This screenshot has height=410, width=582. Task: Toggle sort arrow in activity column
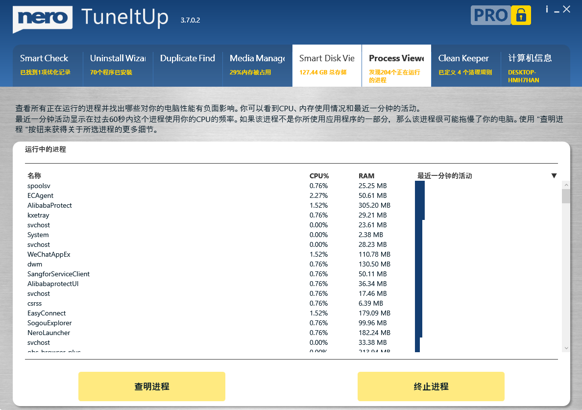pyautogui.click(x=554, y=175)
